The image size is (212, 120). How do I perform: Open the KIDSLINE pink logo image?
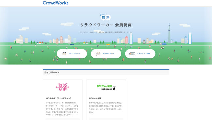[63, 87]
